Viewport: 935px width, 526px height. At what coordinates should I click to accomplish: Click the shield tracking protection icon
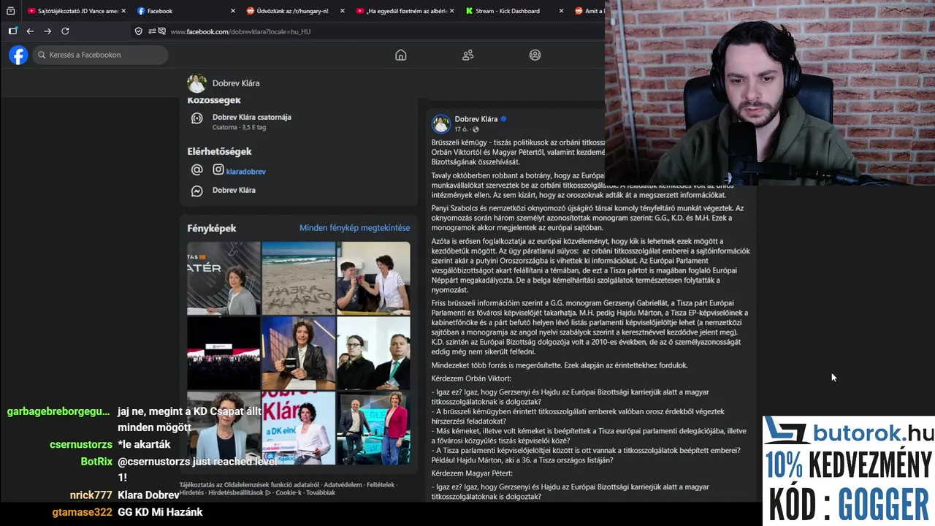(139, 31)
